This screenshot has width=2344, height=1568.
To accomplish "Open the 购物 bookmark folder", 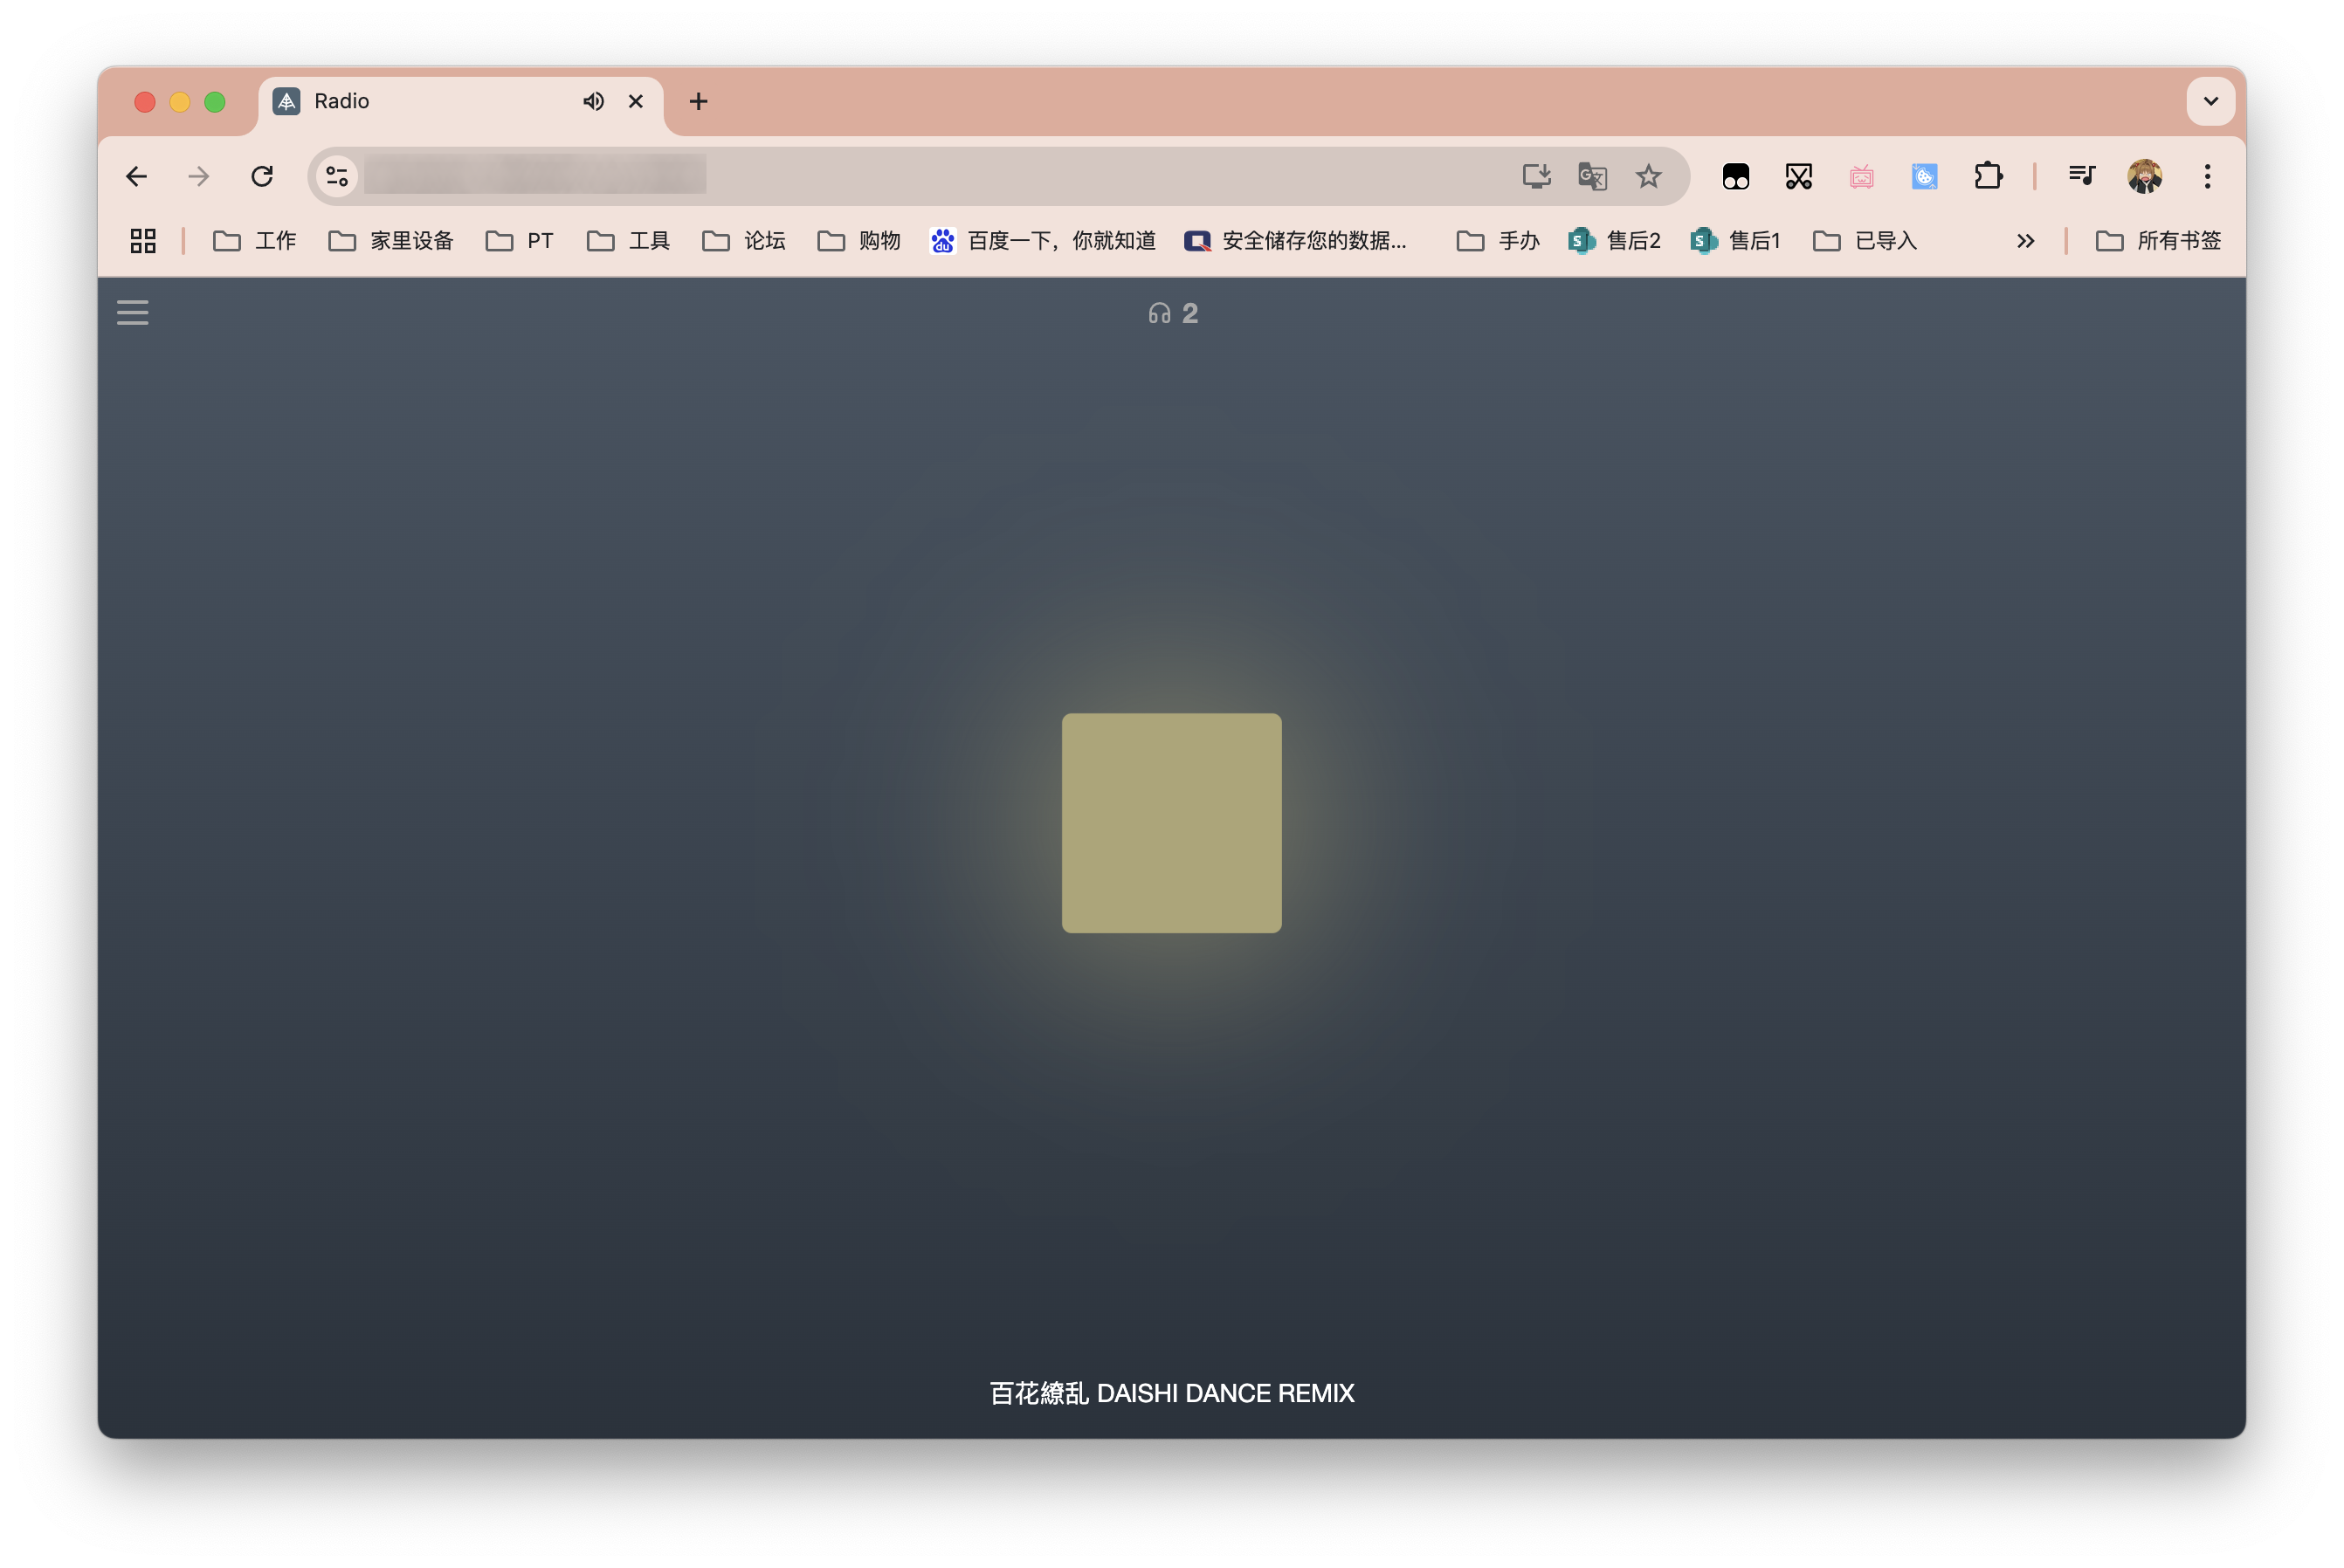I will pos(859,241).
